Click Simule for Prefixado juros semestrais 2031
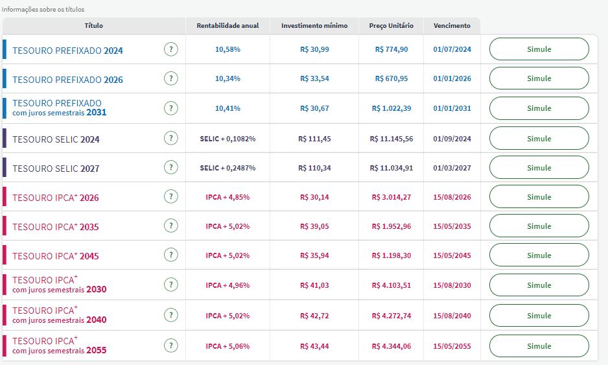The width and height of the screenshot is (608, 365). tap(539, 108)
